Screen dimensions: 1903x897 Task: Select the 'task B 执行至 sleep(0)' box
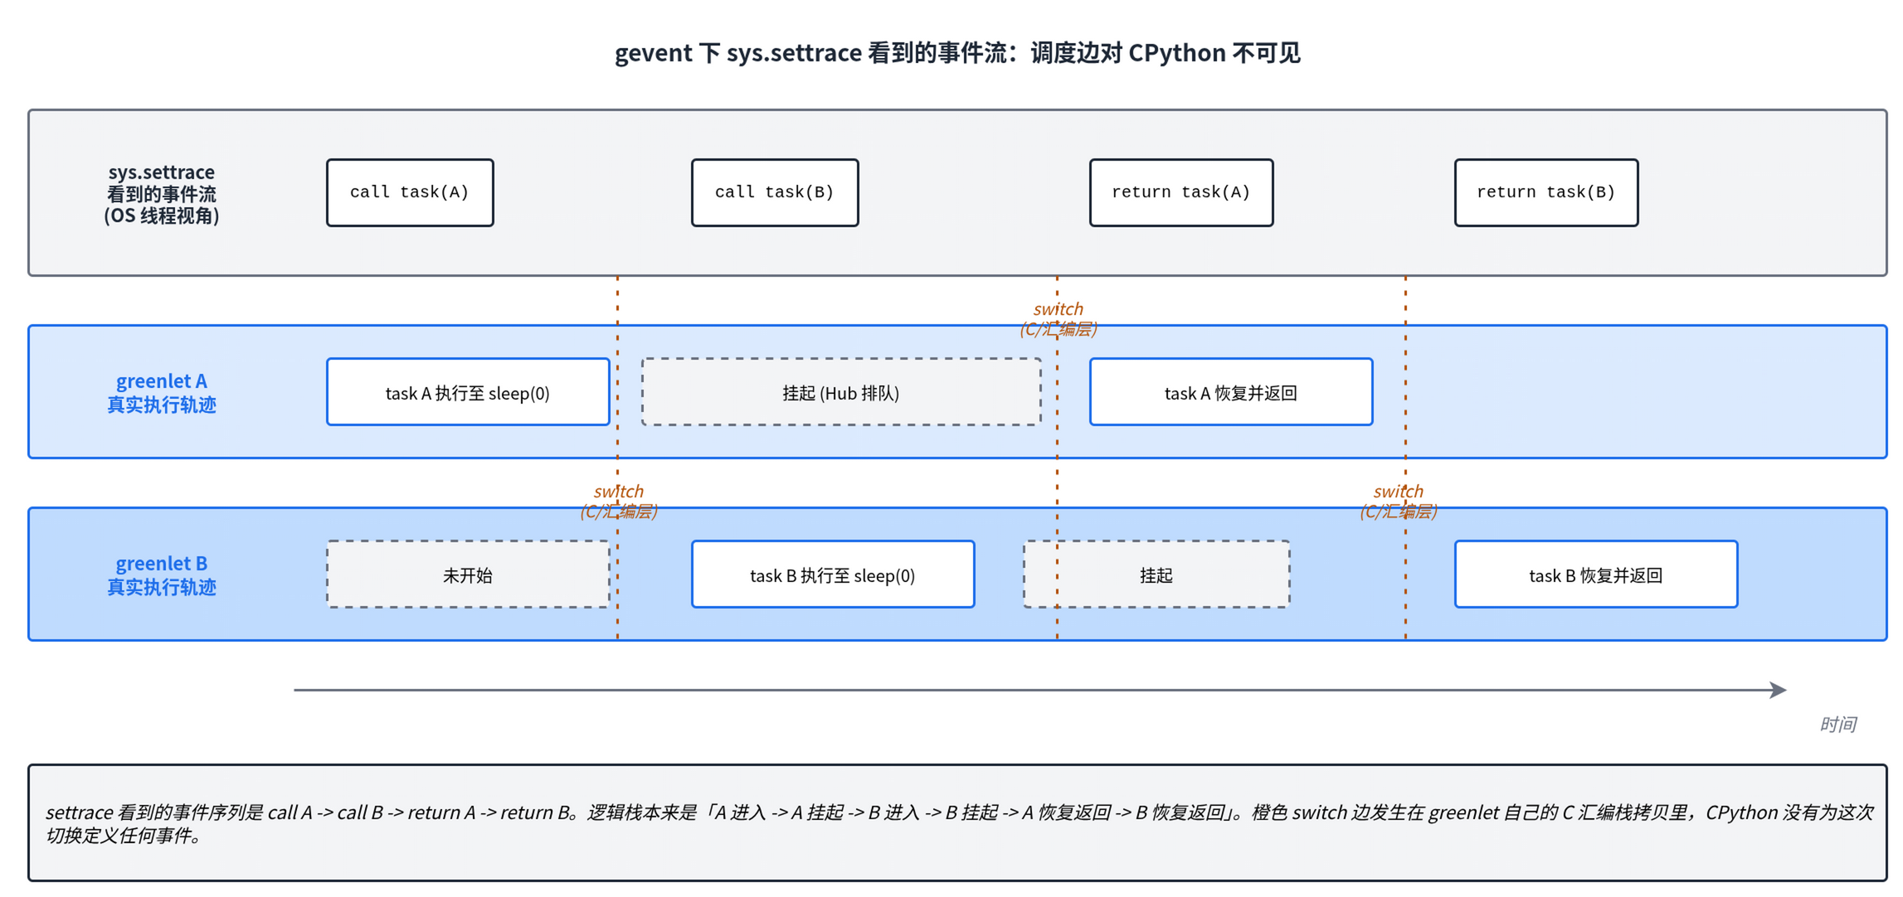pyautogui.click(x=833, y=575)
